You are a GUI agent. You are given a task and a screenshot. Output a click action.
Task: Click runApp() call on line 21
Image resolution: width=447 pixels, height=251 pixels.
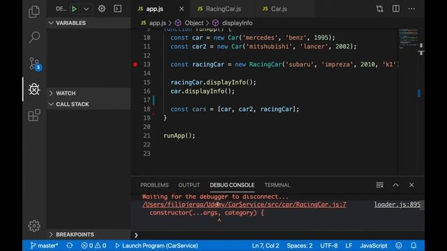click(179, 136)
